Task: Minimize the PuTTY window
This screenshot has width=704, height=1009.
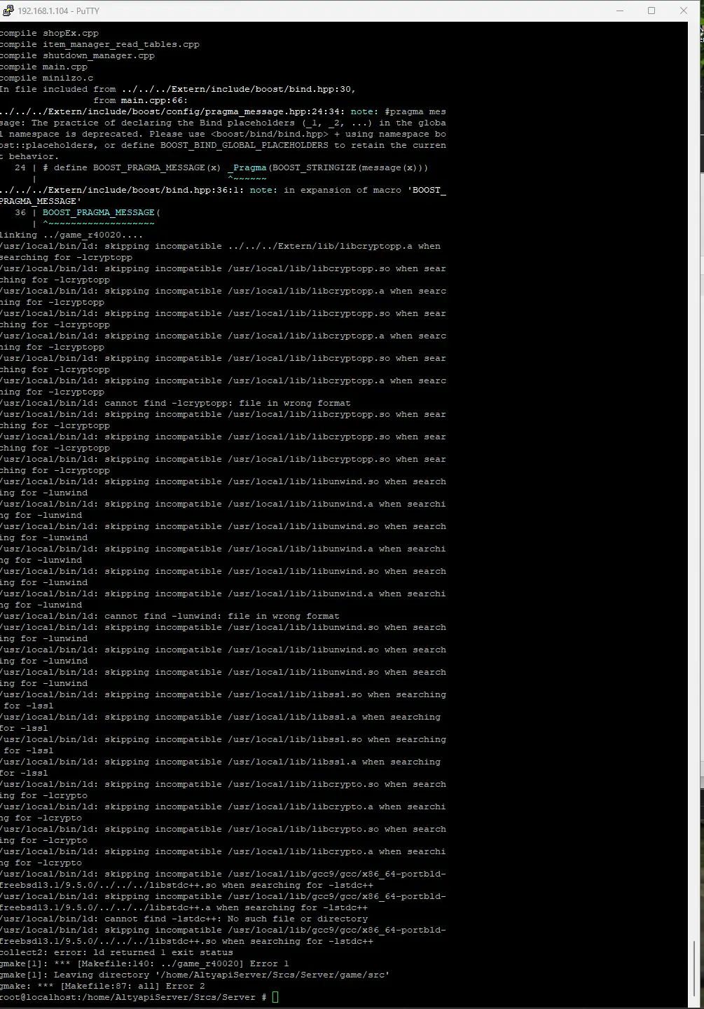Action: coord(619,11)
